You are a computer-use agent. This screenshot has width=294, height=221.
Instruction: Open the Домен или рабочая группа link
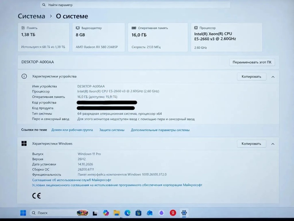(72, 130)
